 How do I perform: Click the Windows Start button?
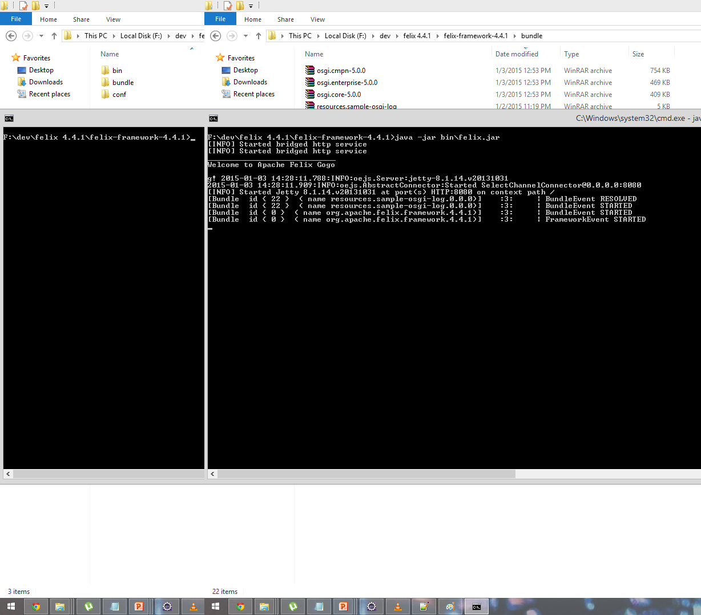point(11,606)
